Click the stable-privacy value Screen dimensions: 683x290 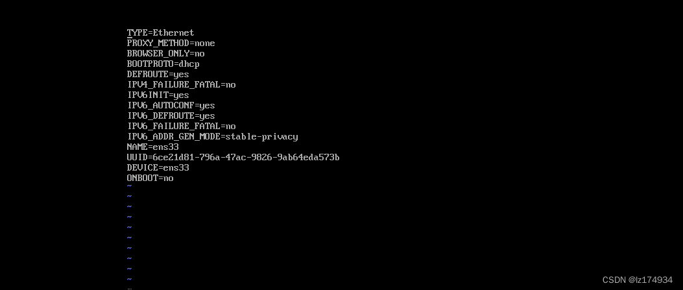(262, 137)
